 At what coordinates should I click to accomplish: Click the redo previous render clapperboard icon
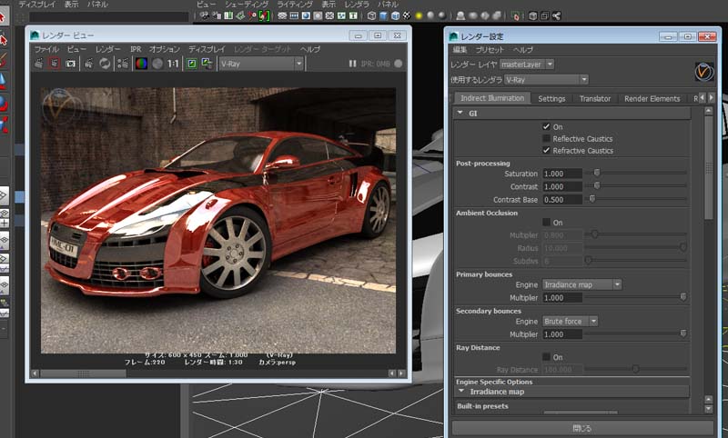pos(38,64)
